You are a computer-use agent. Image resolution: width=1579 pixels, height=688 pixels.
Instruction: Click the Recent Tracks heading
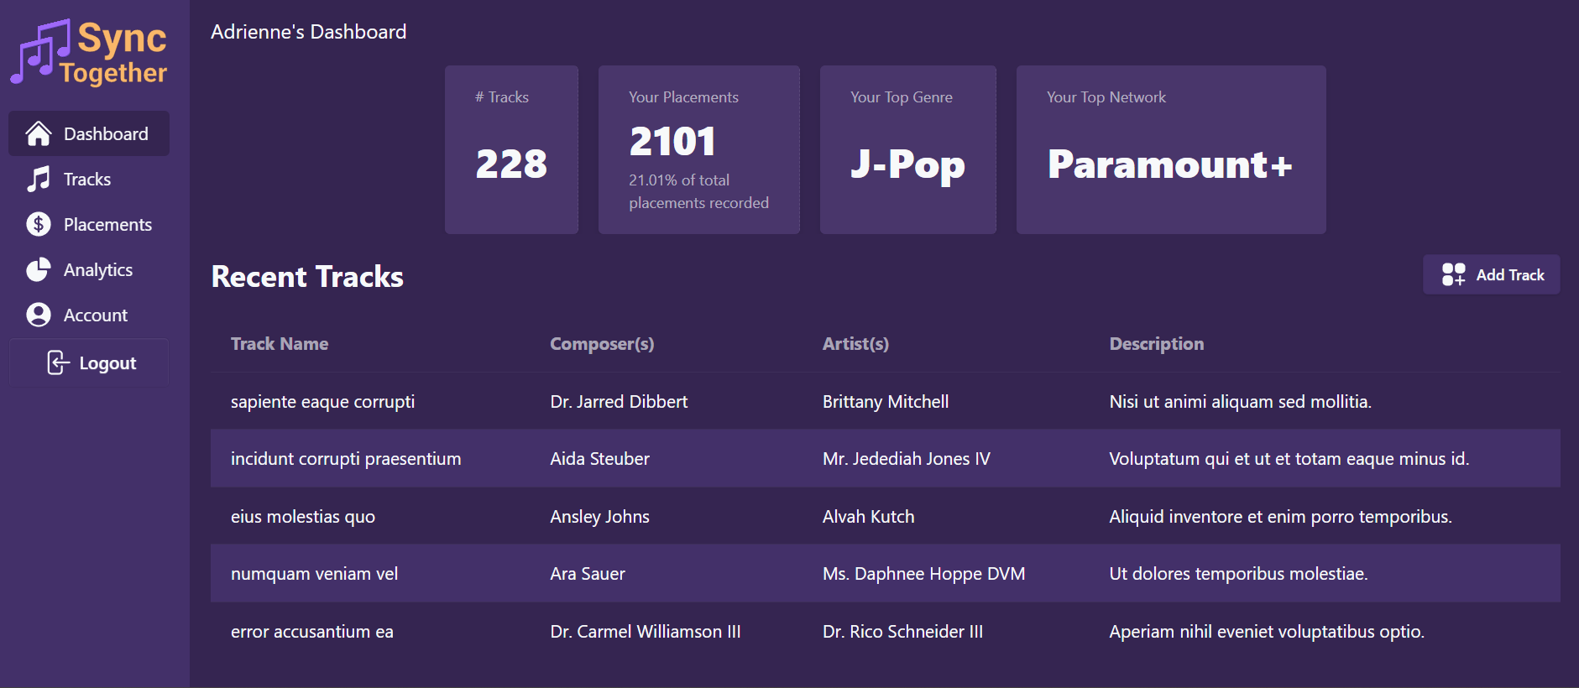click(307, 277)
